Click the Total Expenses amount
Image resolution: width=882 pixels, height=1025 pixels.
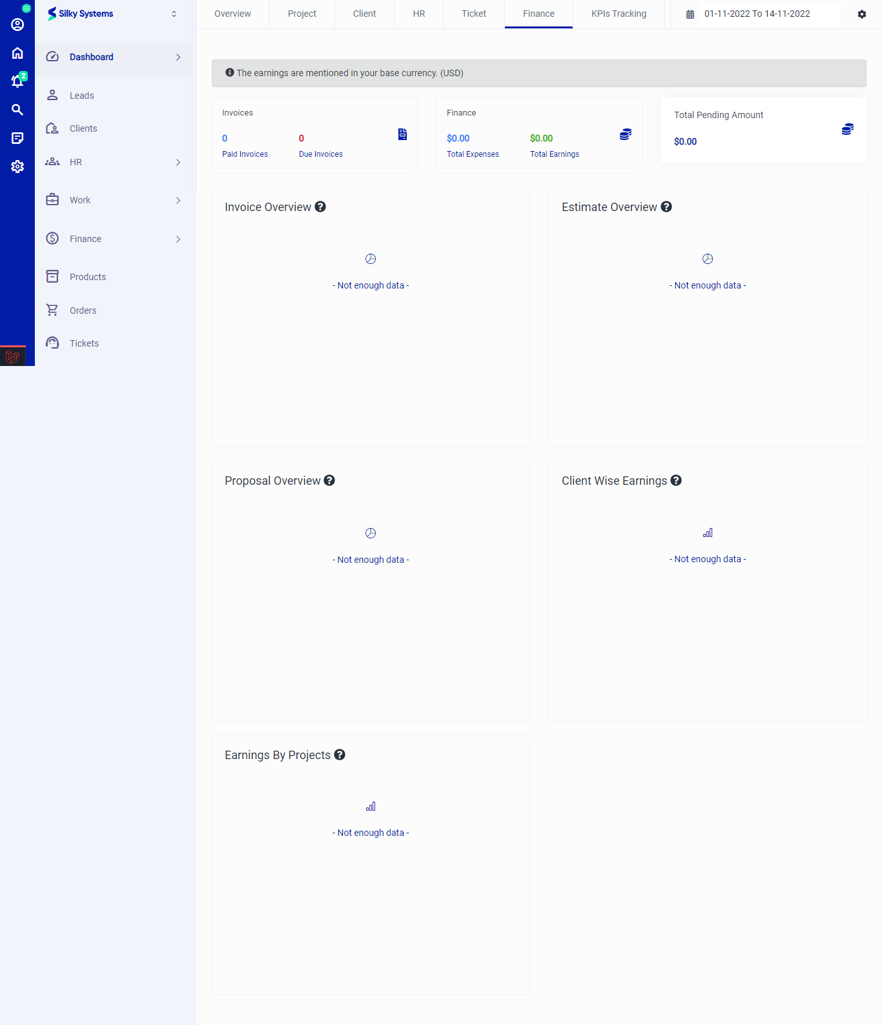(458, 138)
